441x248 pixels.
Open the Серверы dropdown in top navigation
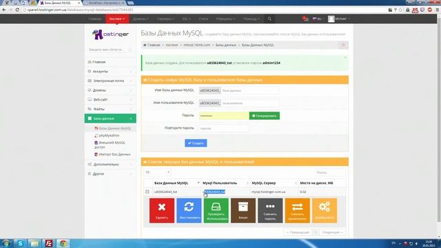[165, 19]
